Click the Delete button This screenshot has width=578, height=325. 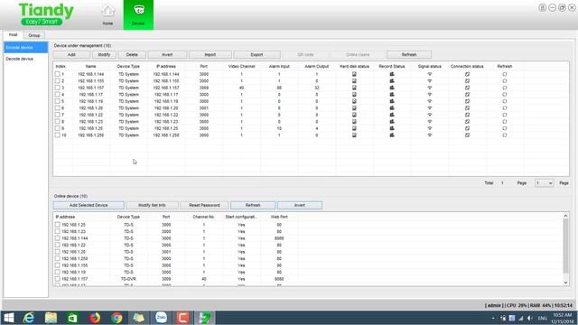tap(132, 54)
